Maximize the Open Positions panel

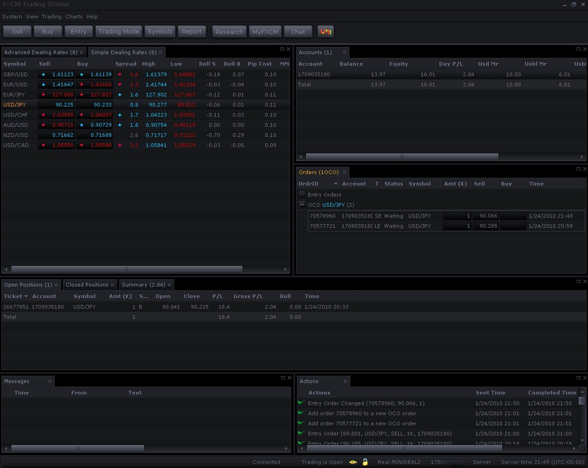pos(579,282)
